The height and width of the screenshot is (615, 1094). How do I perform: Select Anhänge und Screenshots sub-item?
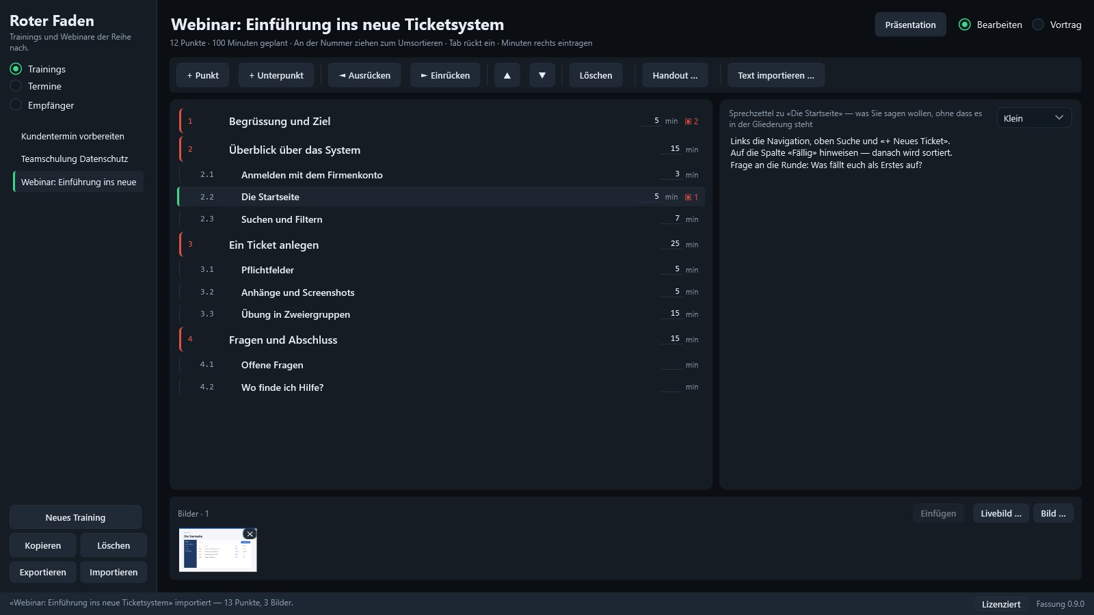click(x=441, y=292)
